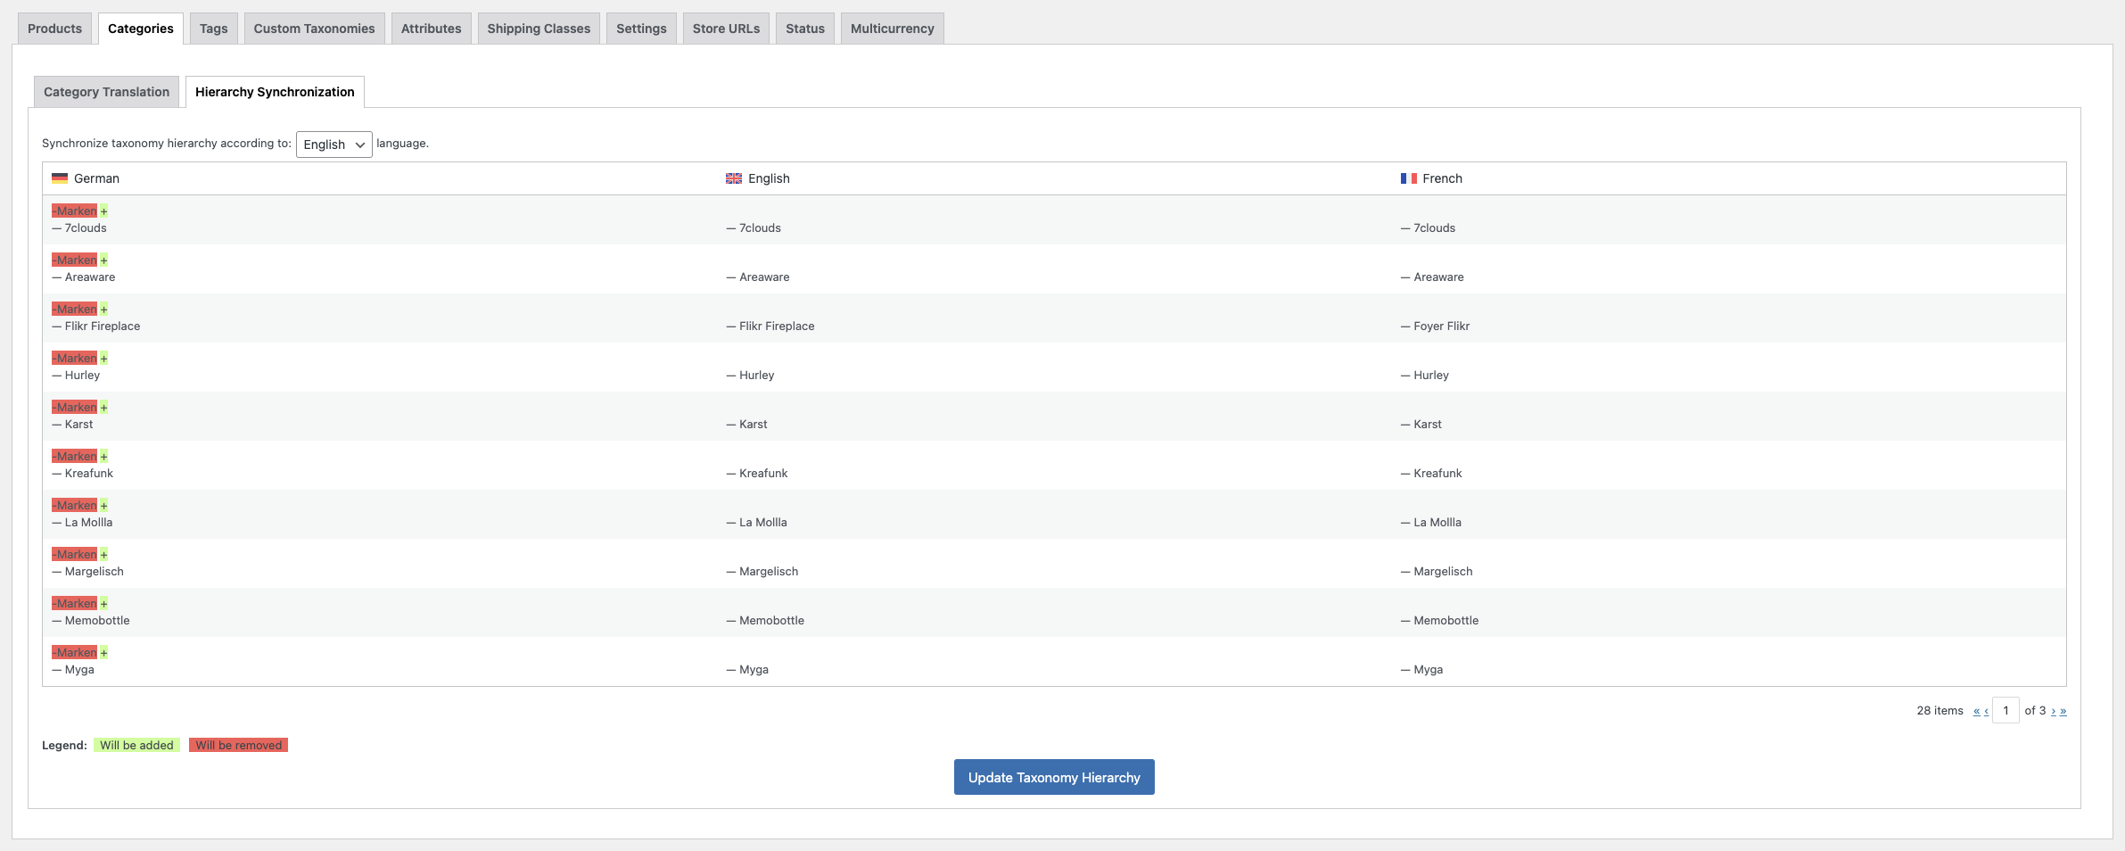Select the Categories tab
This screenshot has height=851, width=2125.
pos(141,29)
